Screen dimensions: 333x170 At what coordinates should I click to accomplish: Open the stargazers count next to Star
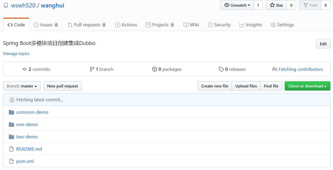click(x=291, y=5)
